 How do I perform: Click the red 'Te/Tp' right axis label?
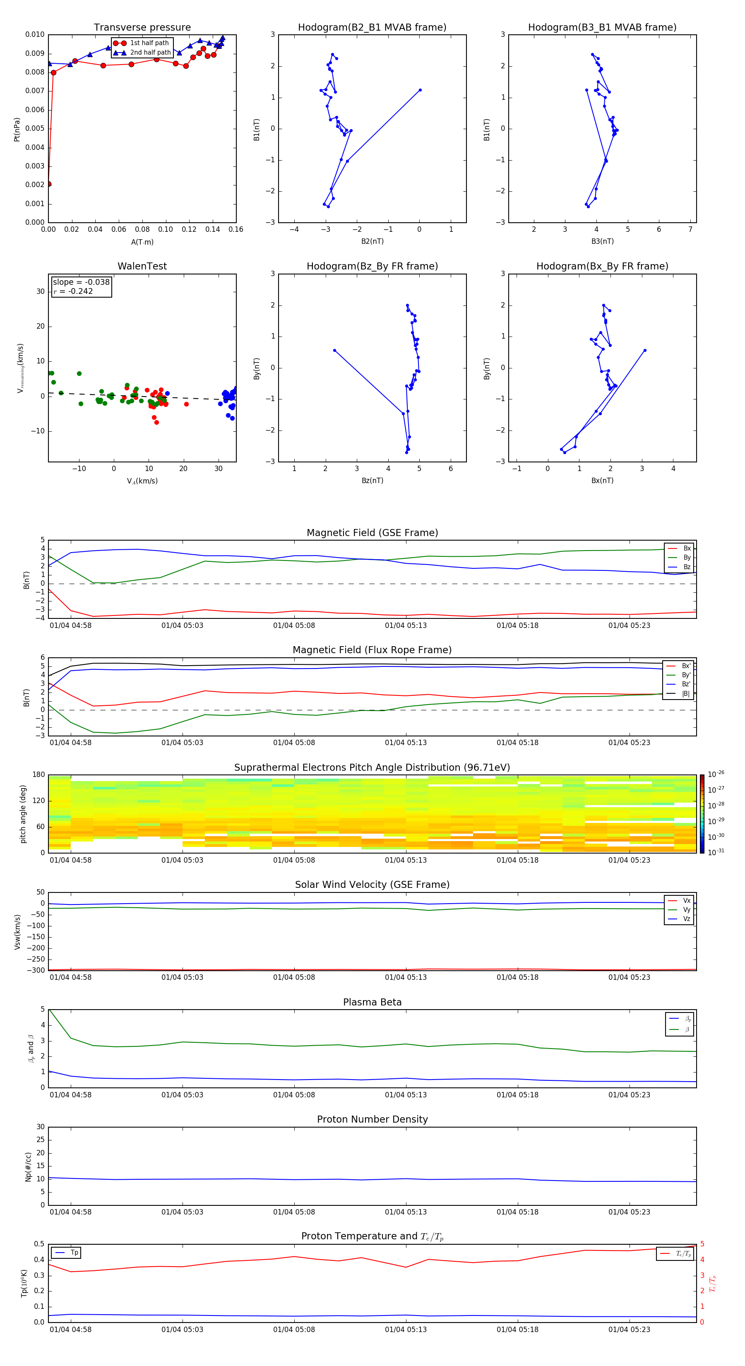[x=712, y=1283]
